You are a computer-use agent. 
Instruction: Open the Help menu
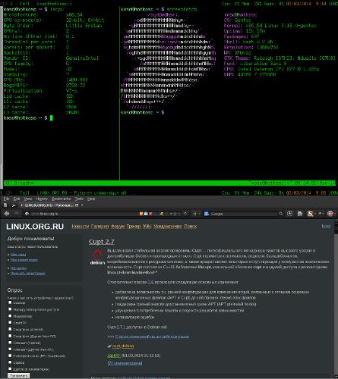pos(91,199)
